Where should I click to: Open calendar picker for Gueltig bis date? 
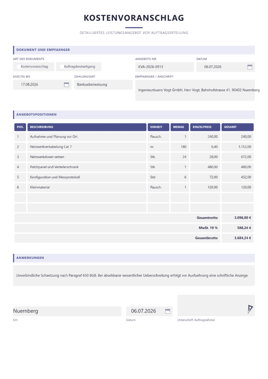pyautogui.click(x=66, y=85)
